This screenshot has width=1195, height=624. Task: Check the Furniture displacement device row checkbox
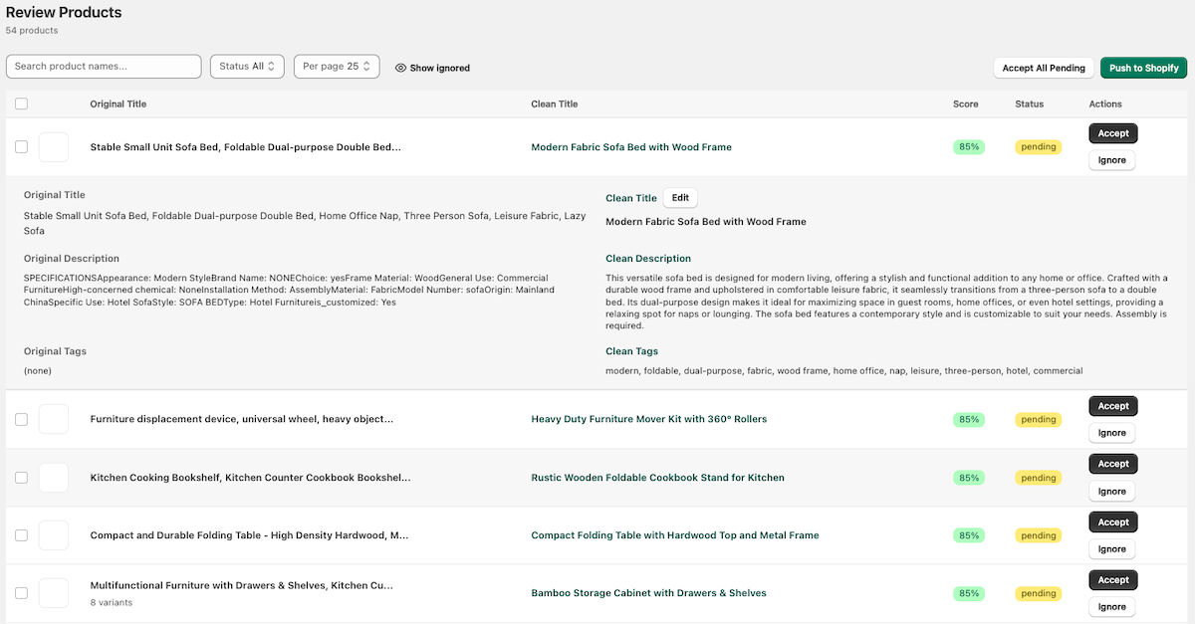click(22, 419)
